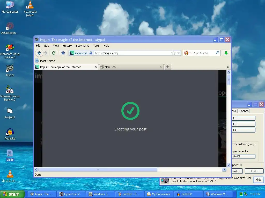Go back with the browser back arrow
This screenshot has width=265, height=198.
pyautogui.click(x=39, y=53)
